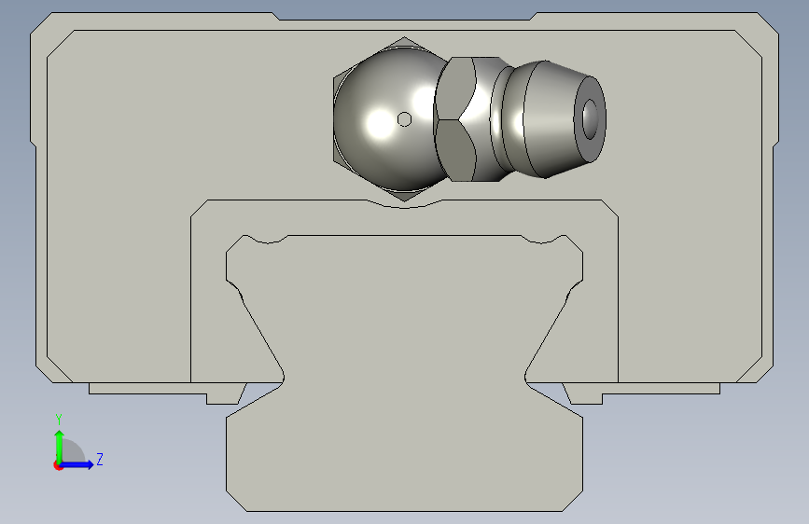Click the blue Z axis arrow
809x524 pixels.
coord(77,464)
